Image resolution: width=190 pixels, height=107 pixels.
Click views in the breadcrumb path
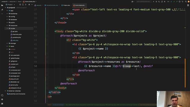pos(19,1)
